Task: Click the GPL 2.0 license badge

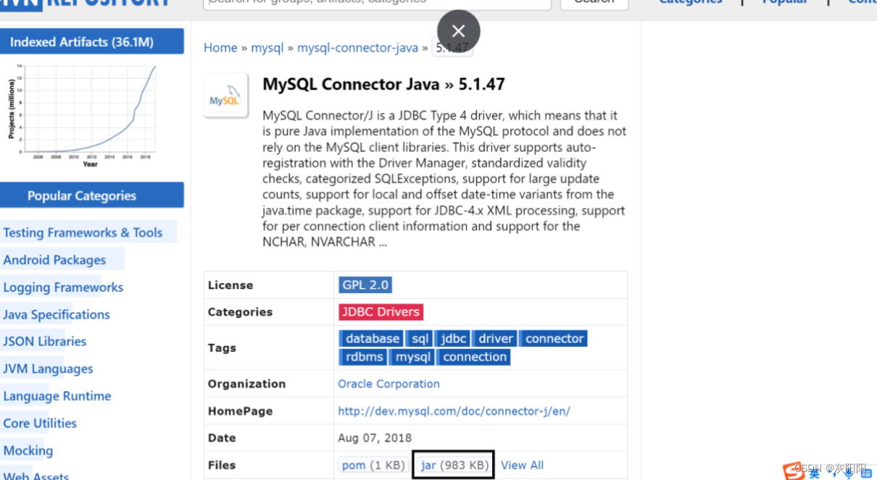Action: click(365, 285)
